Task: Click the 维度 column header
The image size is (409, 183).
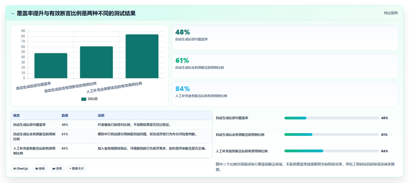Action: point(16,116)
